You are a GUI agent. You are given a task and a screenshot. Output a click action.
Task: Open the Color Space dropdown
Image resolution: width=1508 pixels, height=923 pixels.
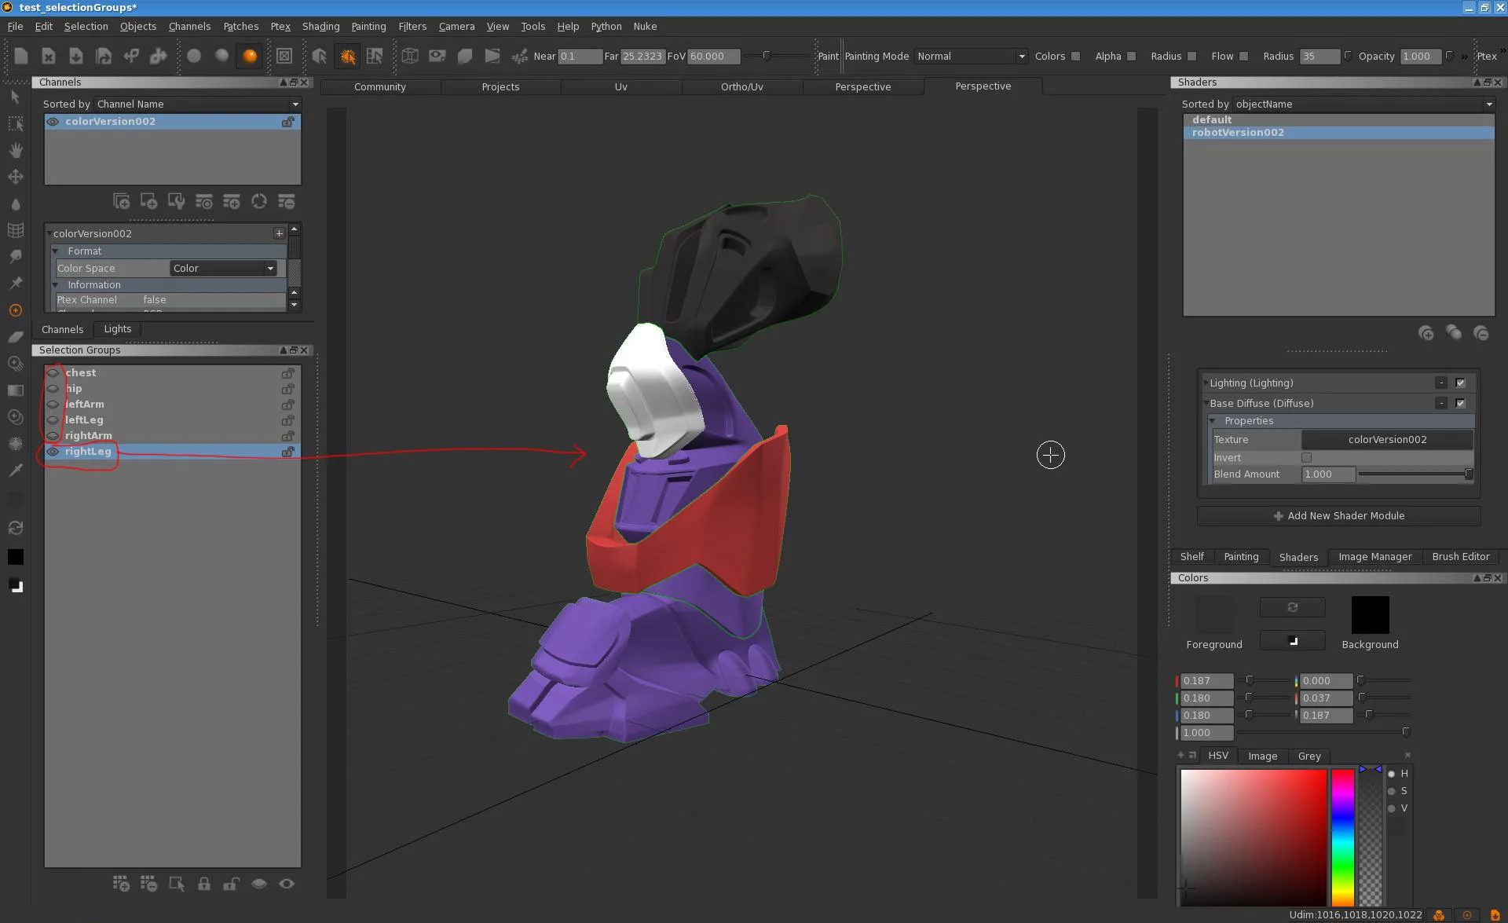click(x=223, y=269)
